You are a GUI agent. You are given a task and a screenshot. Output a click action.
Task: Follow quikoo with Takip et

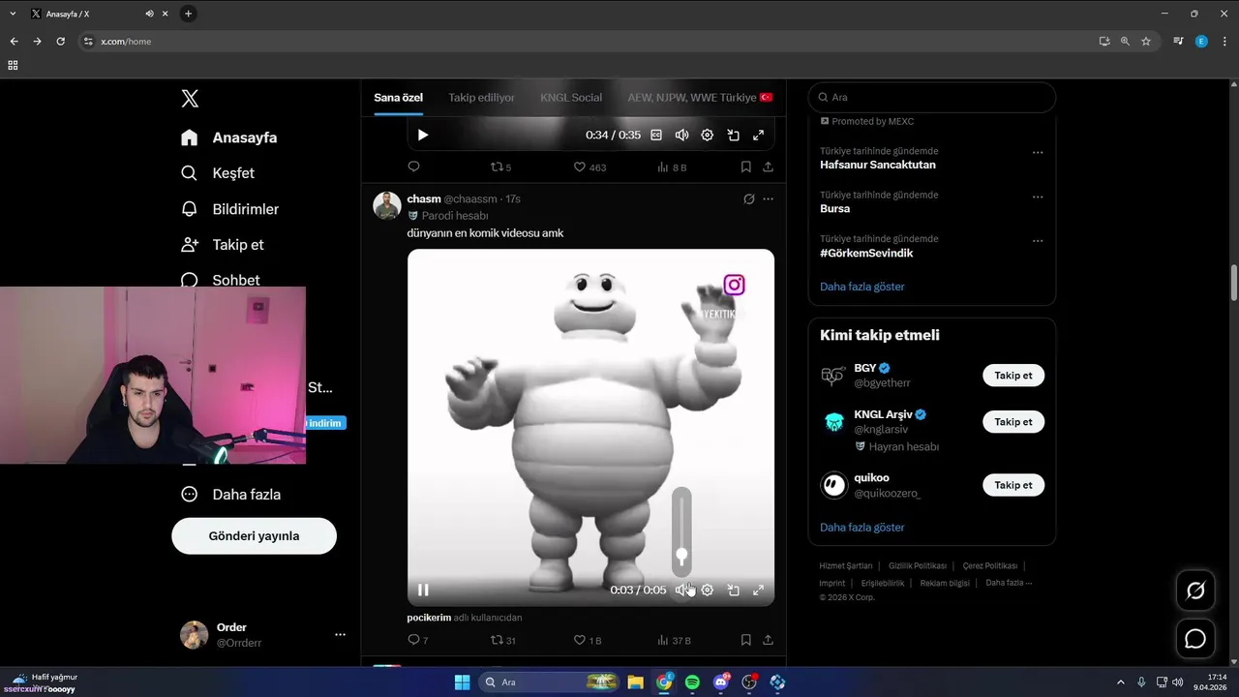[x=1013, y=485]
